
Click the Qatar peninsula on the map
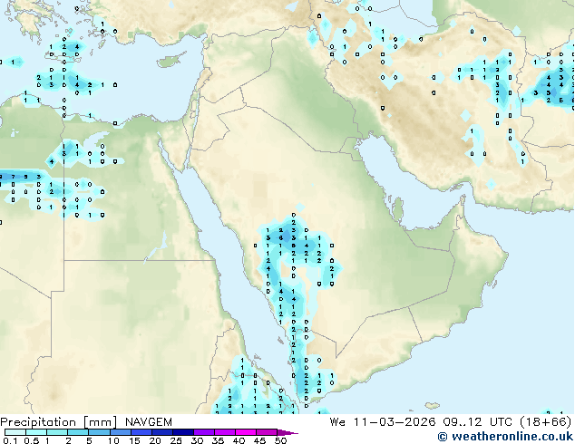tap(397, 210)
